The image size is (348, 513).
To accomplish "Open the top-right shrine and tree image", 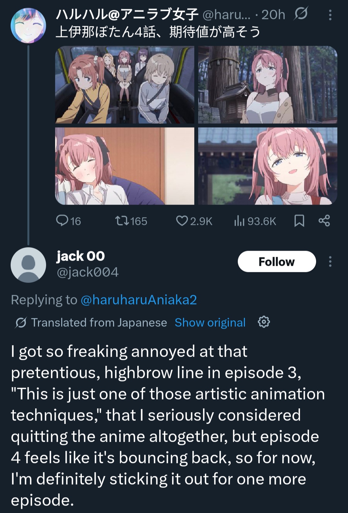I will click(268, 85).
